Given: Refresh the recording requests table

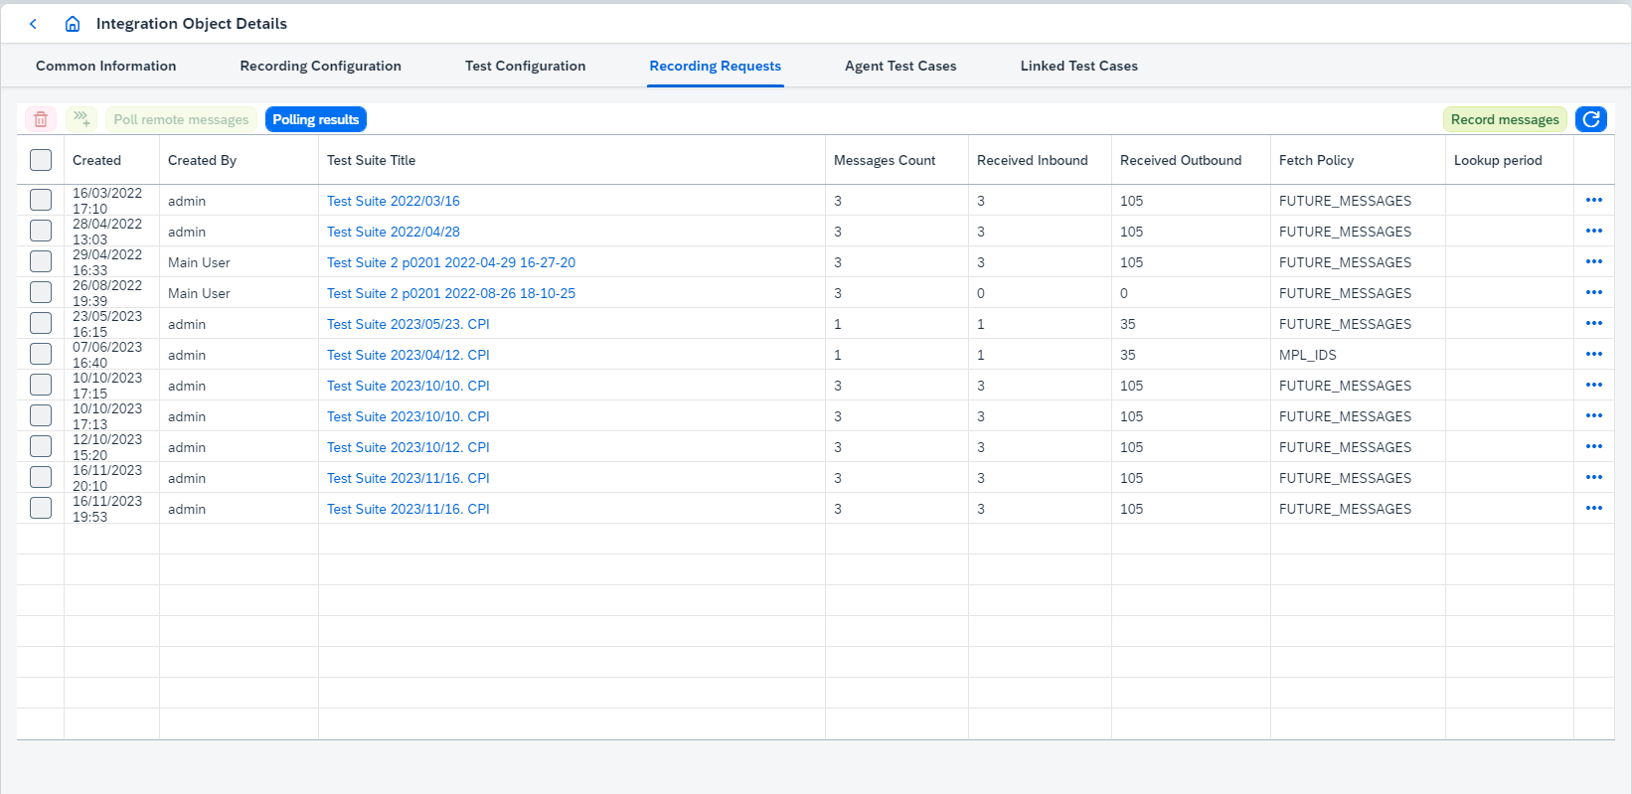Looking at the screenshot, I should point(1591,119).
